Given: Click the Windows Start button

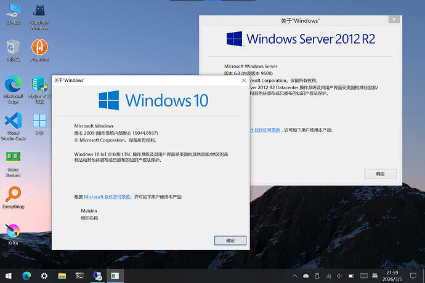Looking at the screenshot, I should (9, 276).
